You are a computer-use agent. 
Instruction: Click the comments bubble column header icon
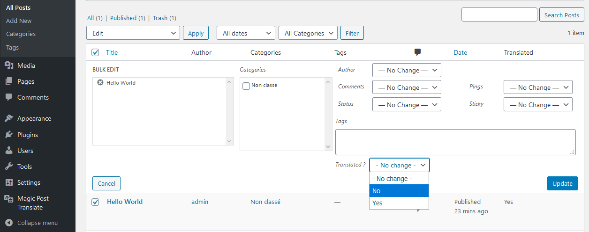click(x=417, y=52)
